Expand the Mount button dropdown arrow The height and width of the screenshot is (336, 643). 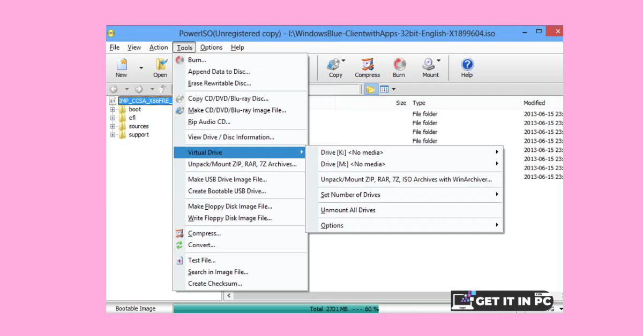pyautogui.click(x=438, y=60)
